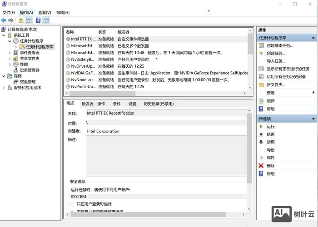Expand the 任务计划程序库 tree node

click(16, 47)
